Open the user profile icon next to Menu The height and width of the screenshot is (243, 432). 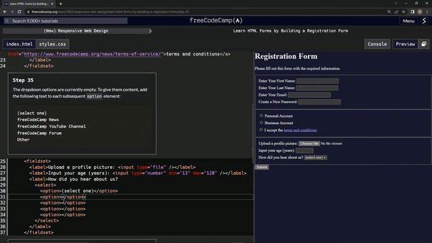(x=425, y=21)
